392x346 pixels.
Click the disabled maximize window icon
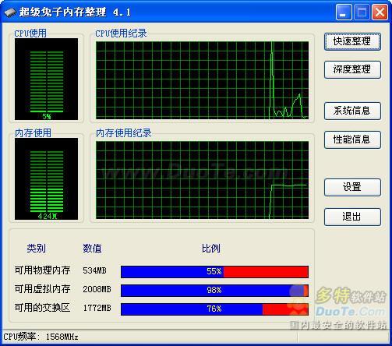(x=362, y=12)
